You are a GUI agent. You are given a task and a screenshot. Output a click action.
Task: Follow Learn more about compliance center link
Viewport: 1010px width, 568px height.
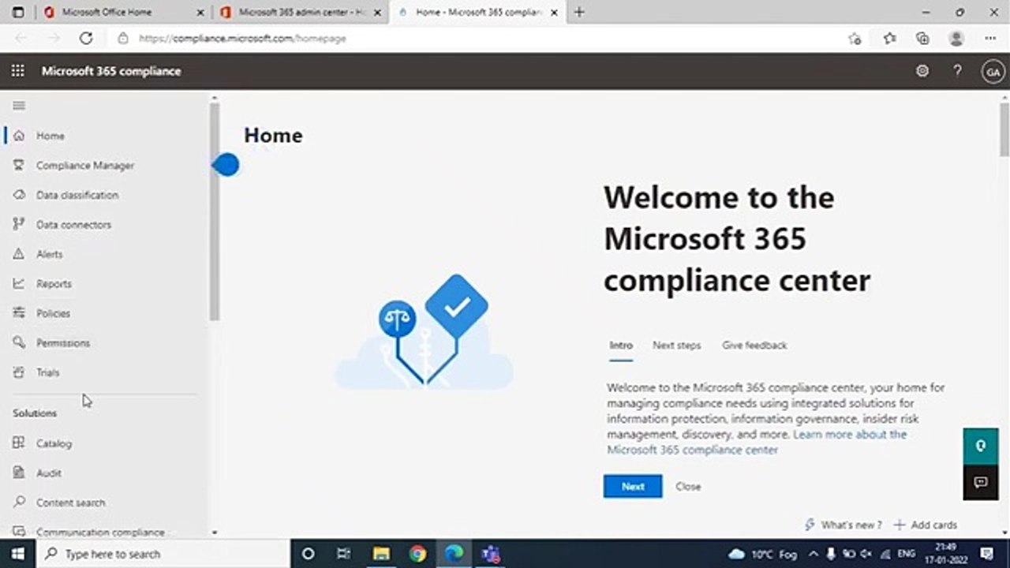(757, 442)
